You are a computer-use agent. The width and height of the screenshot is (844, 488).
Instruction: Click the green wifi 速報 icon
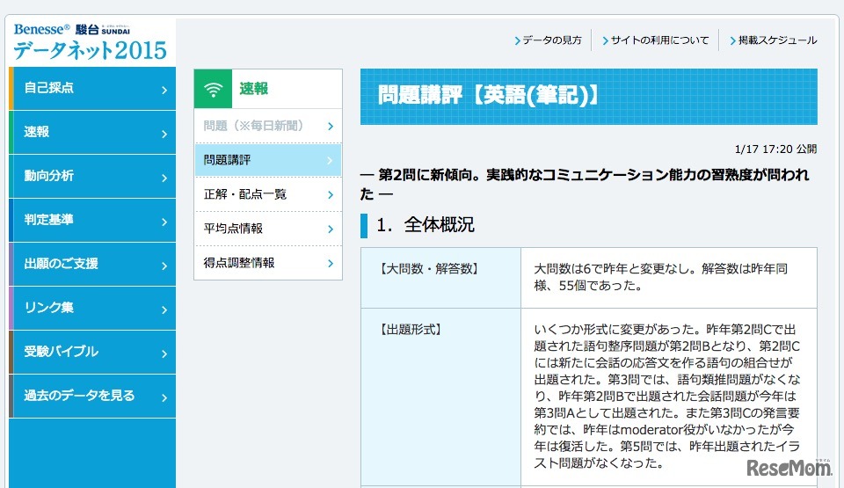[x=213, y=89]
